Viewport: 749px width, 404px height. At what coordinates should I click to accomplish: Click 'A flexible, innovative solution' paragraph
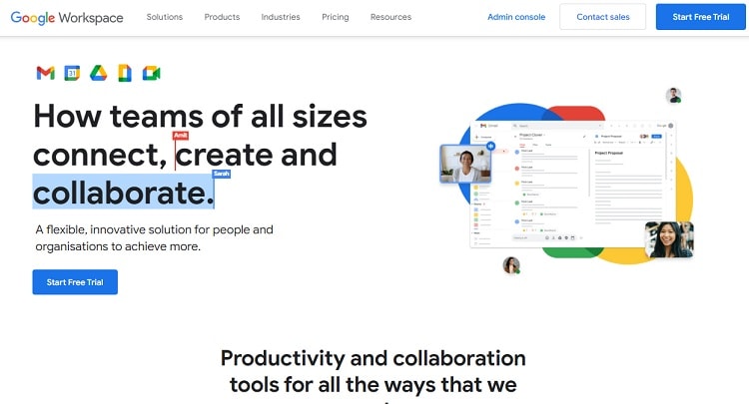(x=154, y=238)
